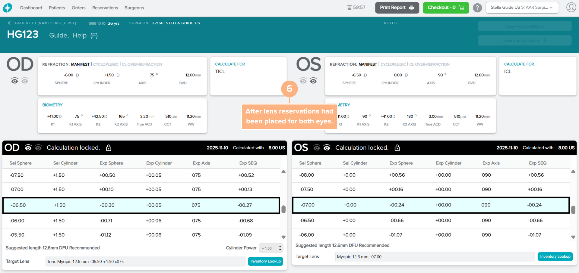Switch OD refraction to Cycloplegic tab

(106, 64)
